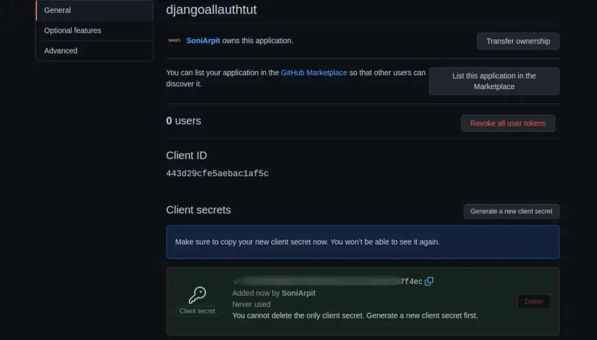Click the 'Never used' status text

click(251, 304)
